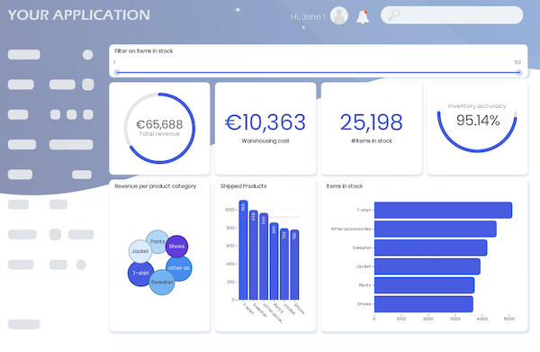This screenshot has width=540, height=352.
Task: Select the right handle of the stock filter slider
Action: coord(518,72)
